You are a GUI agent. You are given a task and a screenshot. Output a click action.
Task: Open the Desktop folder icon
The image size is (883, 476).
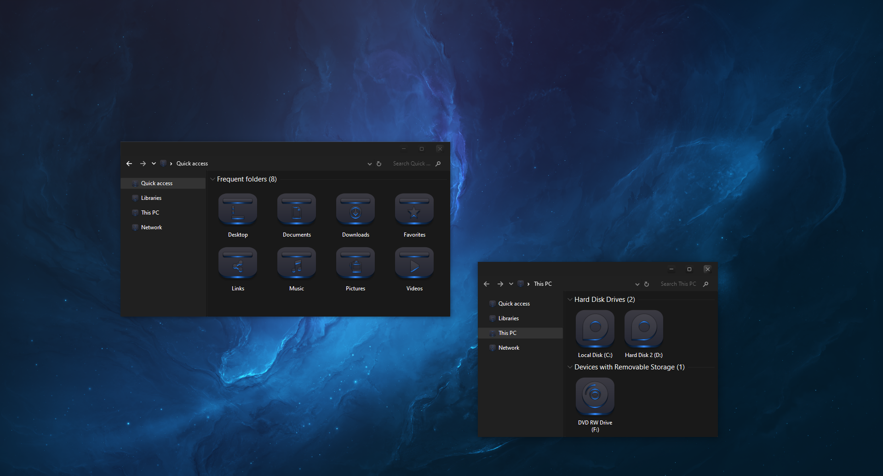click(237, 210)
